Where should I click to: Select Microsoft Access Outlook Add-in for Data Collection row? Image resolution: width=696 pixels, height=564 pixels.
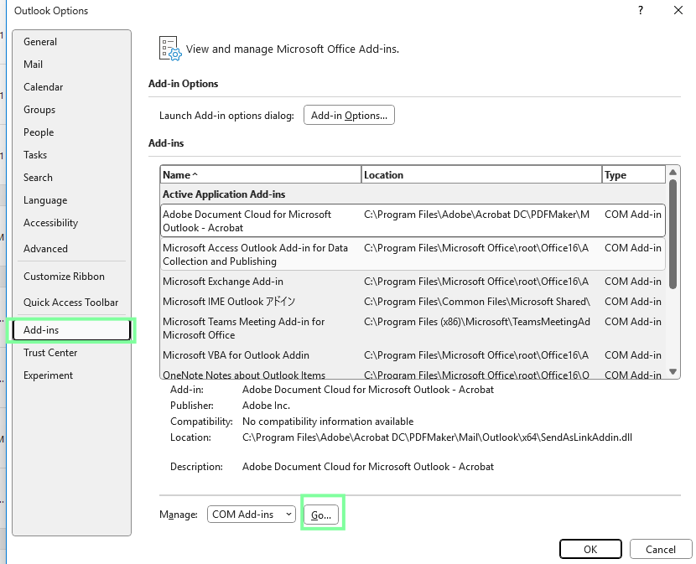point(413,254)
